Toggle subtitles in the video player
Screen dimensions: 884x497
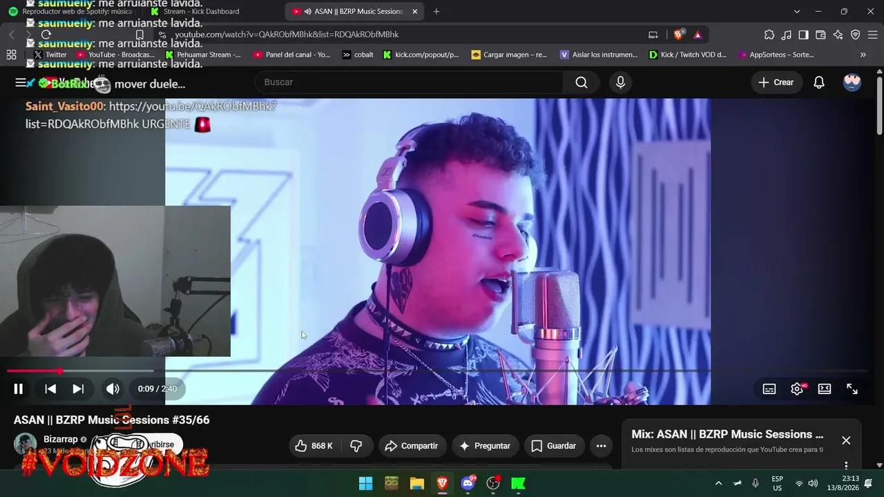(769, 389)
